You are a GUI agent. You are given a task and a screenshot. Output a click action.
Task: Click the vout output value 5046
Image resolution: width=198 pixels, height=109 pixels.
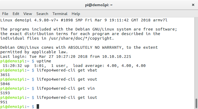click(x=5, y=84)
